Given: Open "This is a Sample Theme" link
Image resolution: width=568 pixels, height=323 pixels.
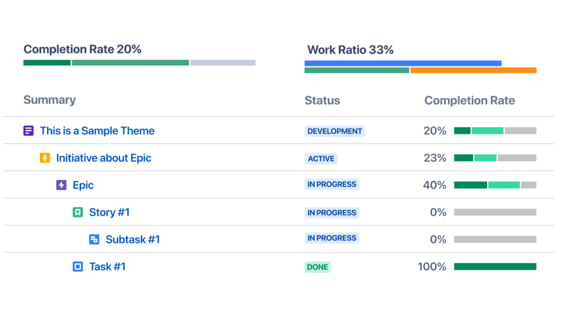Looking at the screenshot, I should [x=97, y=131].
